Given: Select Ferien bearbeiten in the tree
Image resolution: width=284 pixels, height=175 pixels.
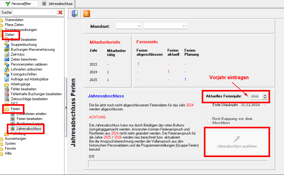Looking at the screenshot, I should point(29,119).
